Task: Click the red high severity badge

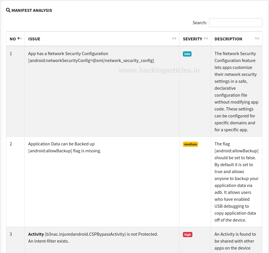Action: 187,235
